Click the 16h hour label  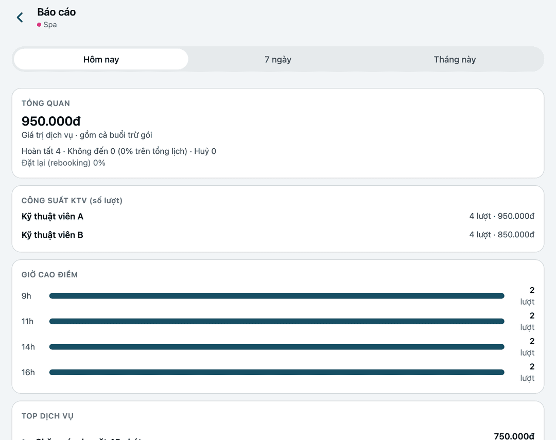click(28, 373)
